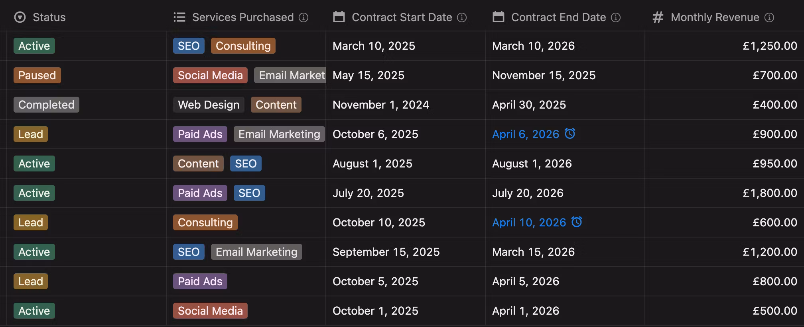Click the April 6, 2026 reminder date
804x327 pixels.
click(x=525, y=134)
